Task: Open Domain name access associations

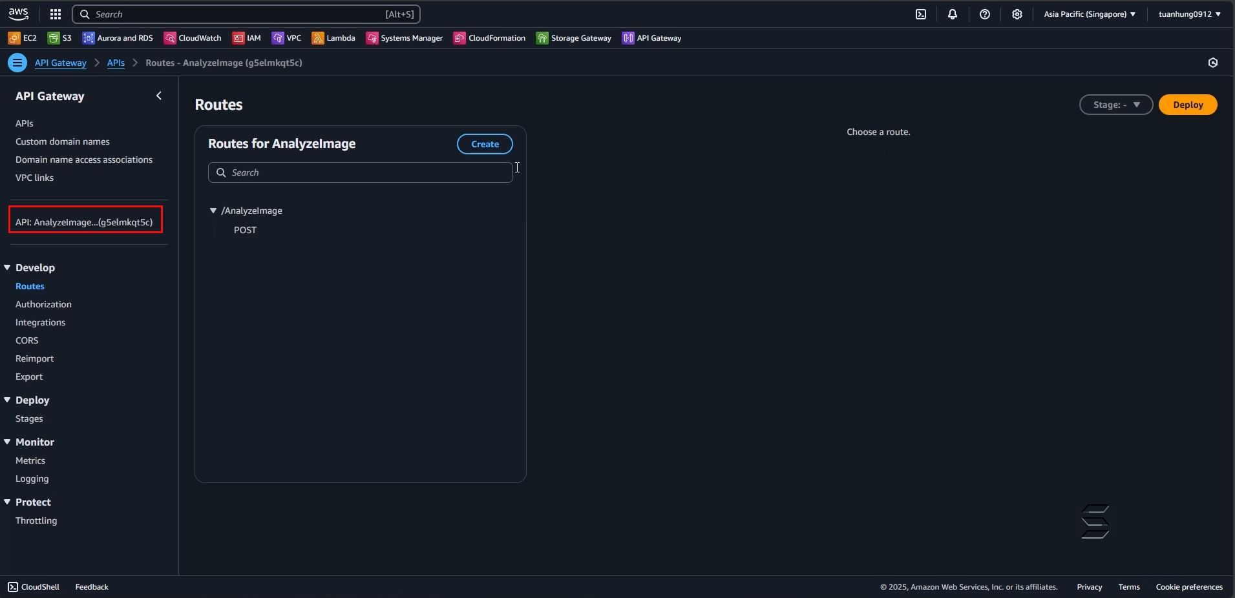Action: click(x=84, y=160)
